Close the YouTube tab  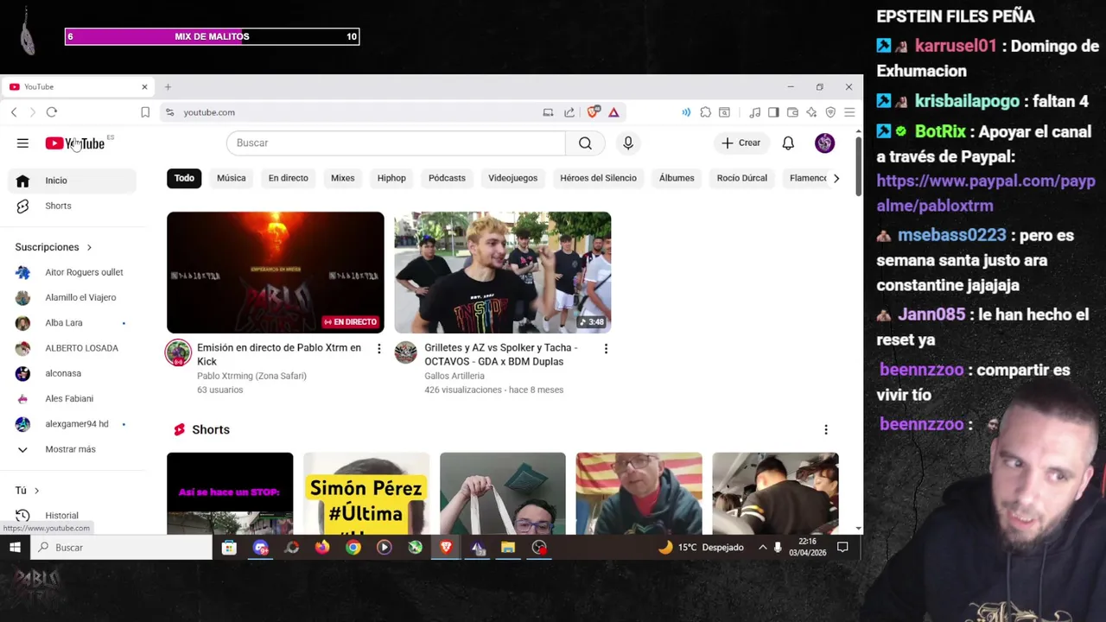[x=144, y=87]
